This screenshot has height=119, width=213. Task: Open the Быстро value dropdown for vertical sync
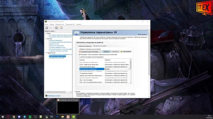coord(129,69)
